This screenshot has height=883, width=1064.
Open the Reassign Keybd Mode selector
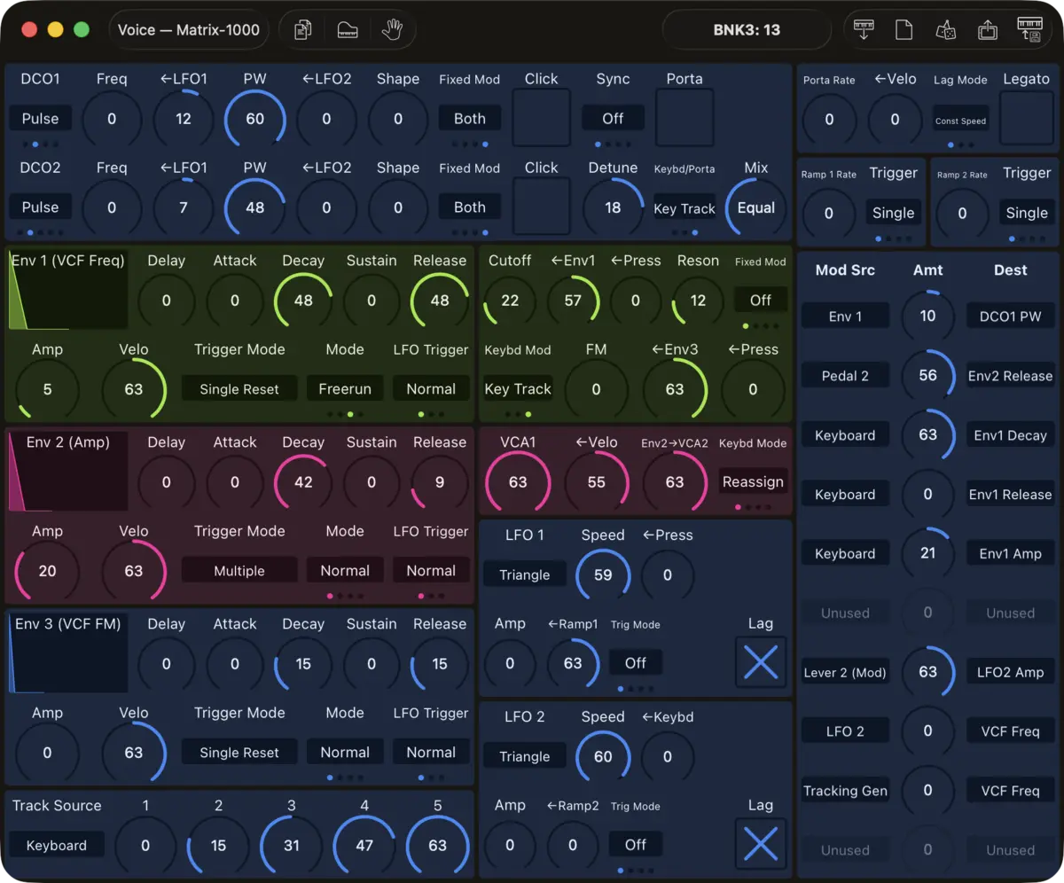pos(753,481)
